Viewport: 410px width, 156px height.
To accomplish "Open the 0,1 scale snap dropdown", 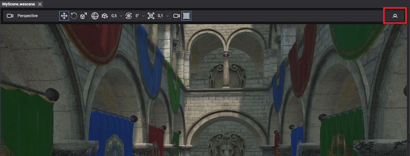I will point(163,16).
